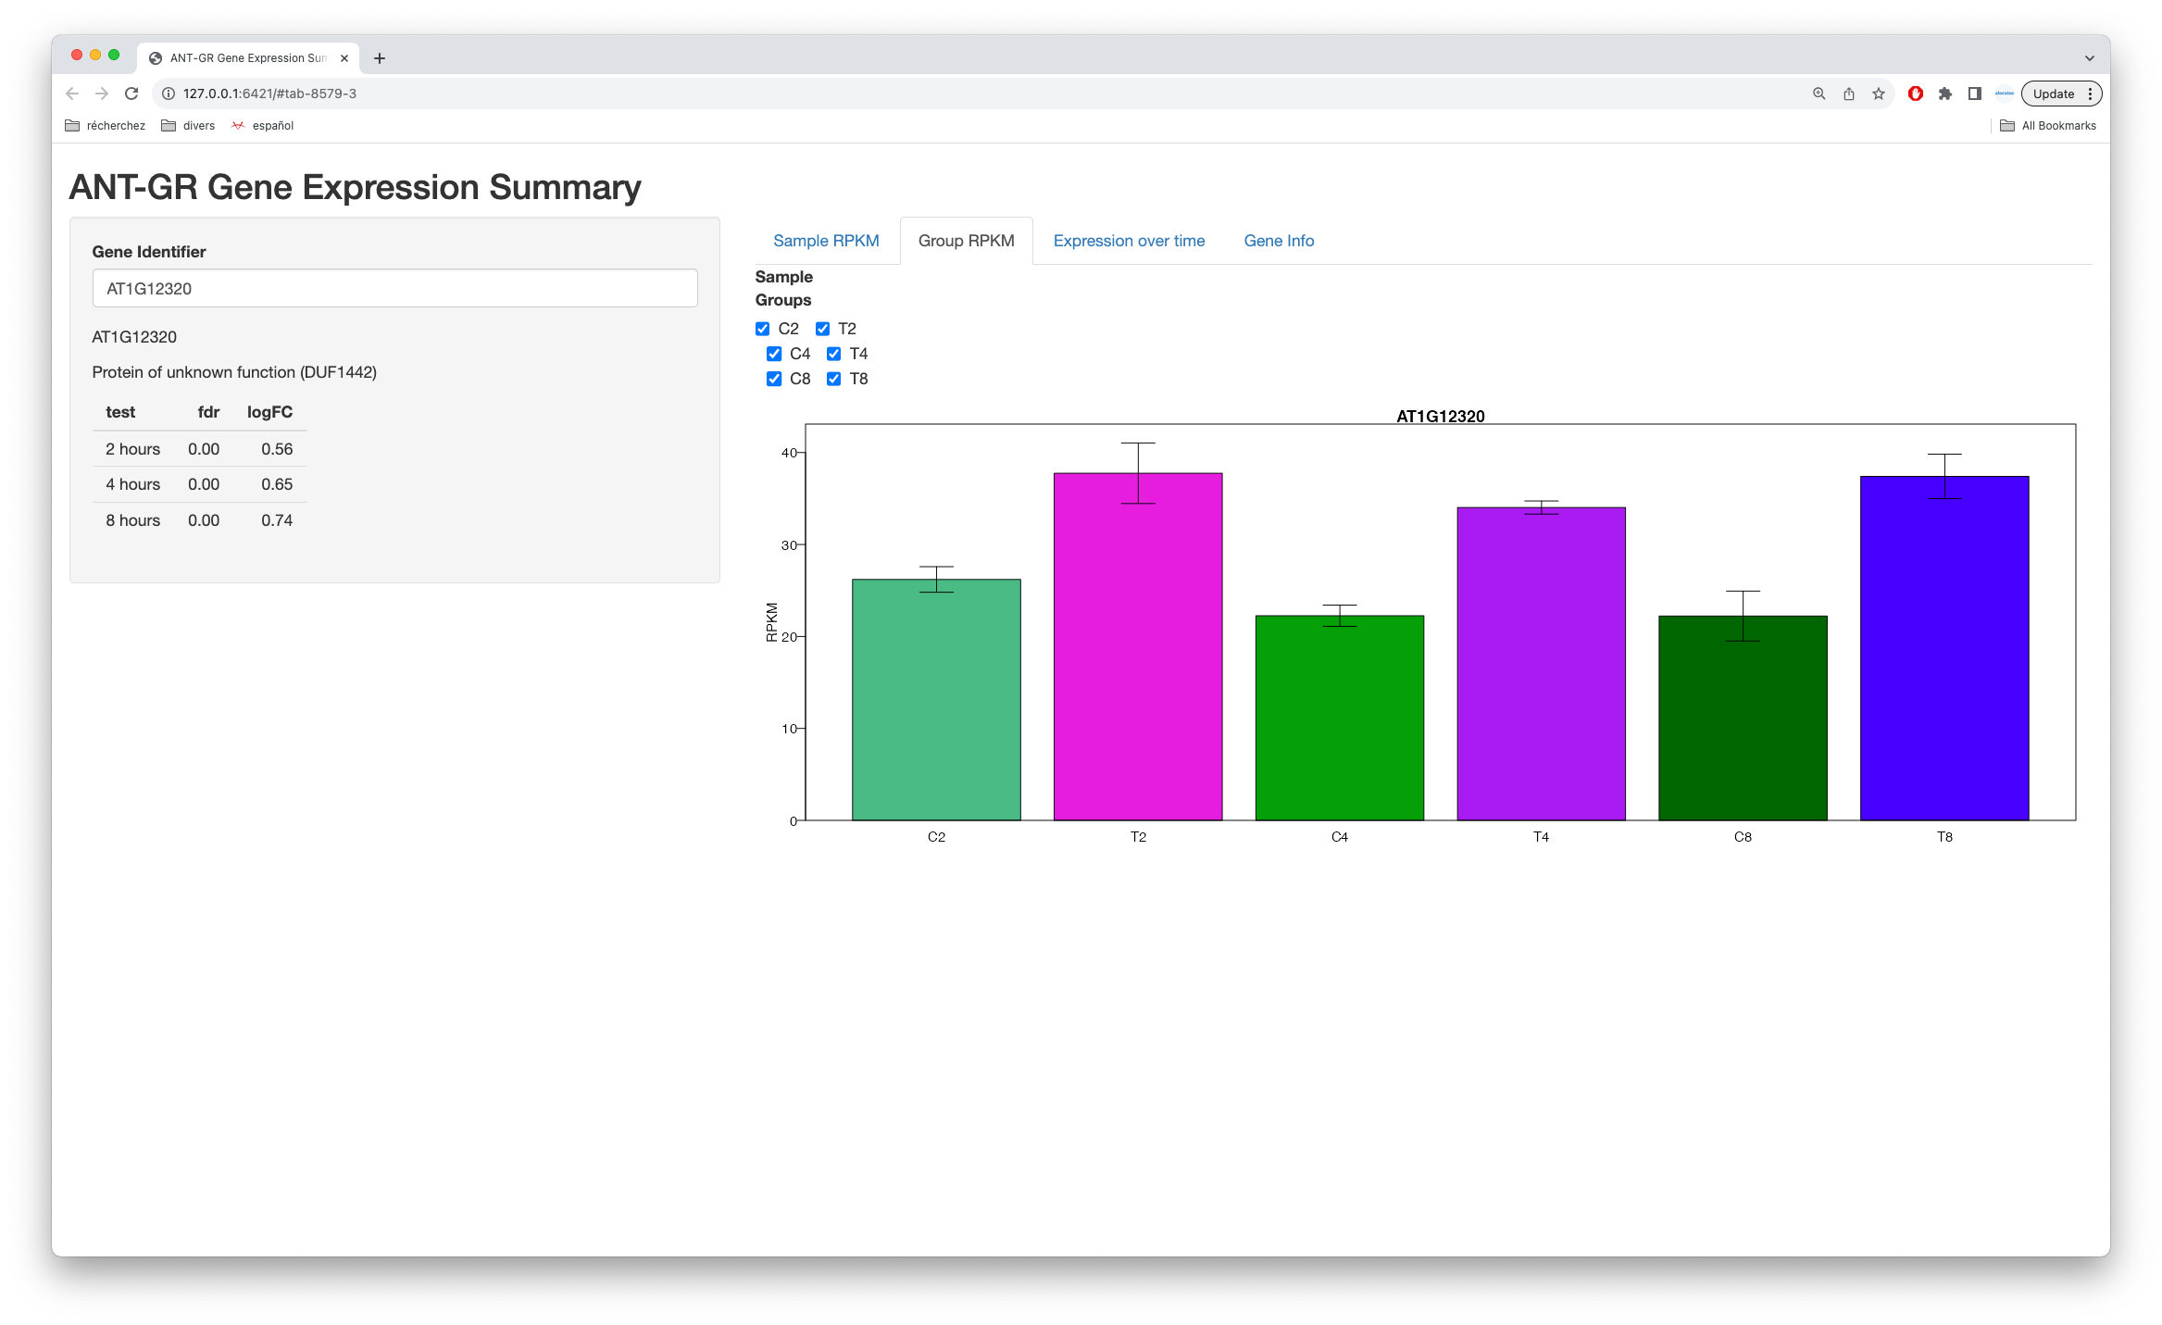
Task: Toggle the C8 sample group checkbox
Action: click(774, 379)
